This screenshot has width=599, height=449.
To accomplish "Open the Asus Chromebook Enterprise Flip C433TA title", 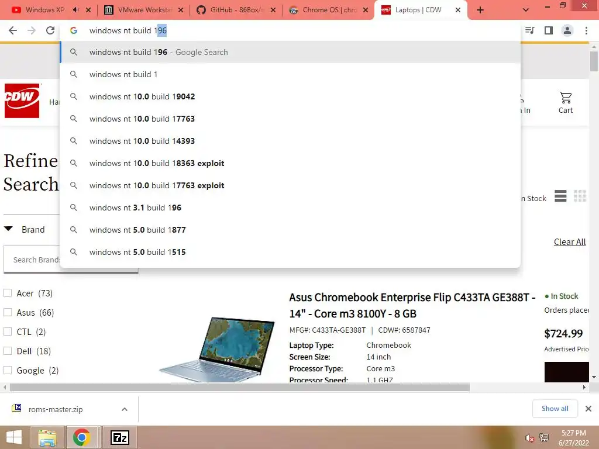I will [x=412, y=305].
